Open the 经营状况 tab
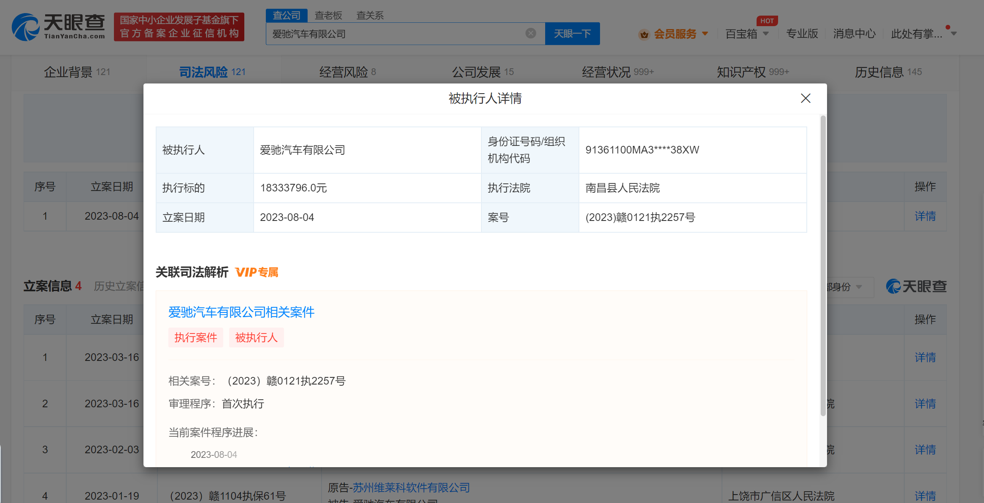This screenshot has height=503, width=984. tap(618, 72)
